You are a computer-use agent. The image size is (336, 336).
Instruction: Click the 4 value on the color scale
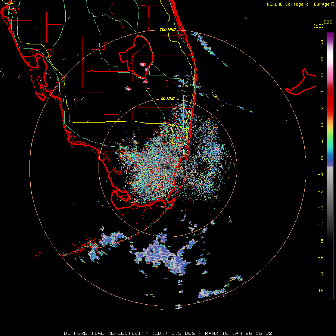click(x=322, y=91)
